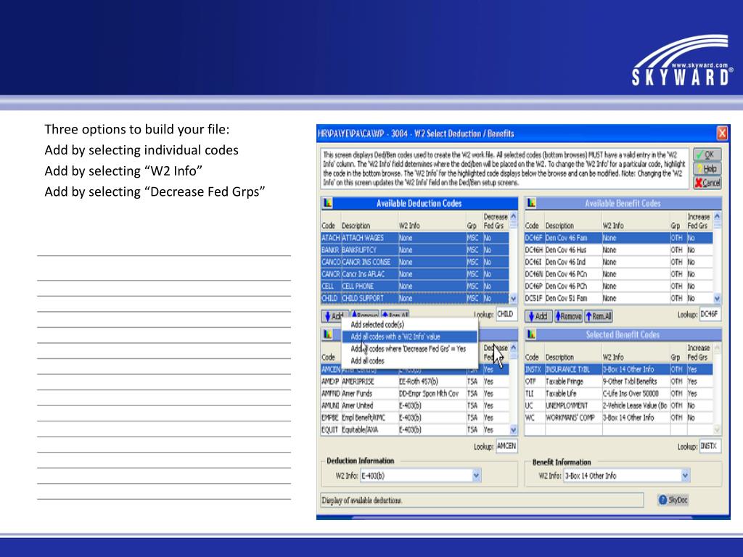Viewport: 743px width, 557px height.
Task: Open the Benefit W2 Info dropdown
Action: tap(685, 476)
